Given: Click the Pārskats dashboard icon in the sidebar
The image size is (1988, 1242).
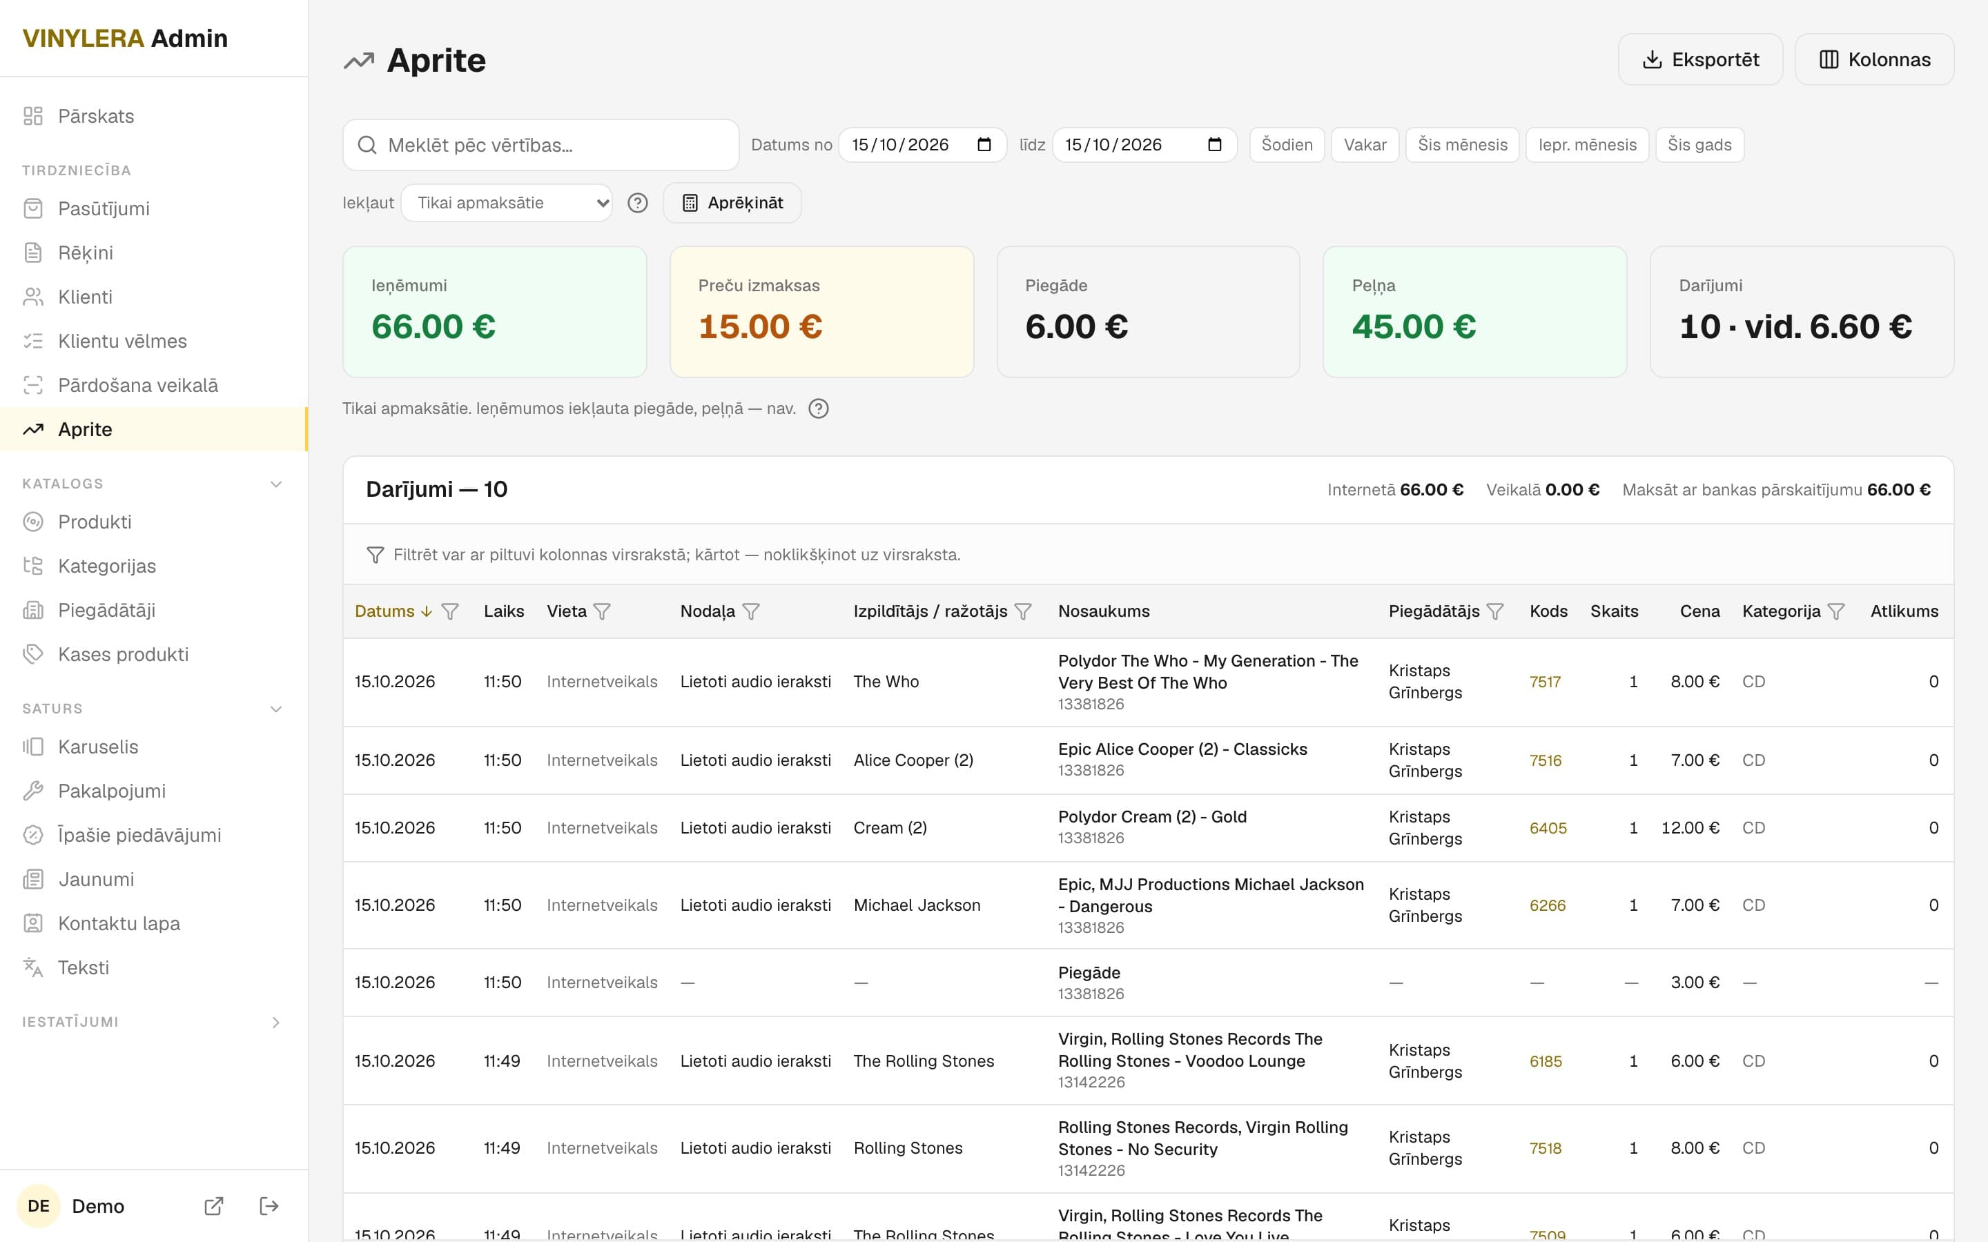Looking at the screenshot, I should tap(33, 116).
